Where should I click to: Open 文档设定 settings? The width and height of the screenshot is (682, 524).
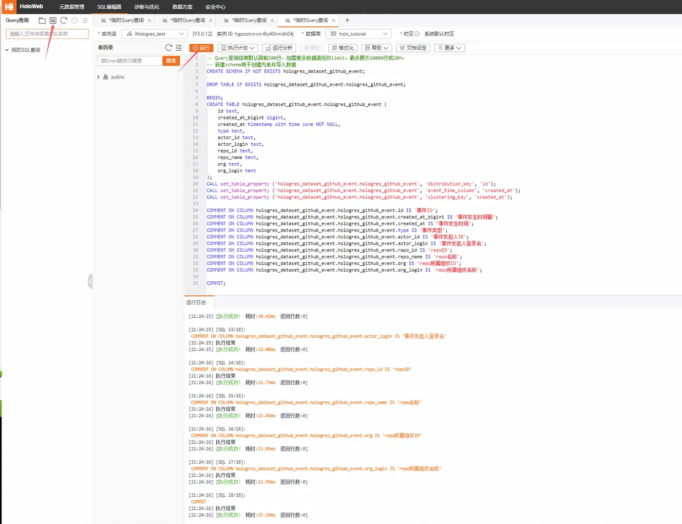413,48
